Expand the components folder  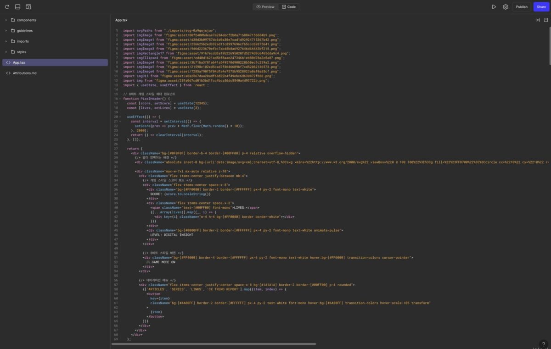26,20
